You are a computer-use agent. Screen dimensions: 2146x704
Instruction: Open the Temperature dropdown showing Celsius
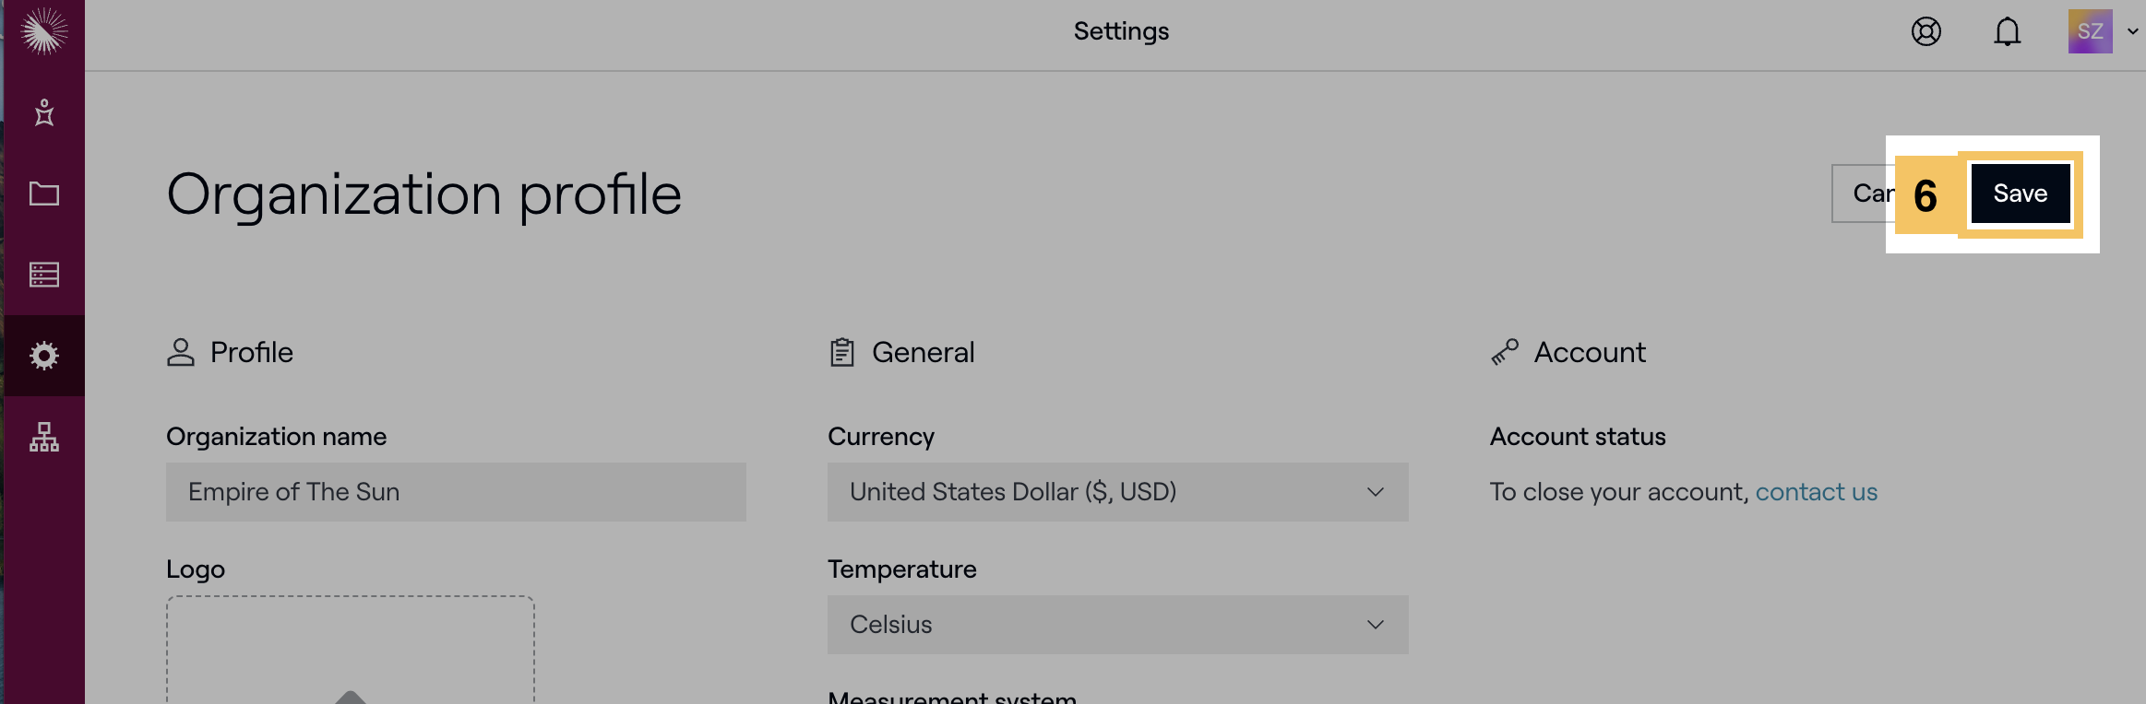[1117, 625]
